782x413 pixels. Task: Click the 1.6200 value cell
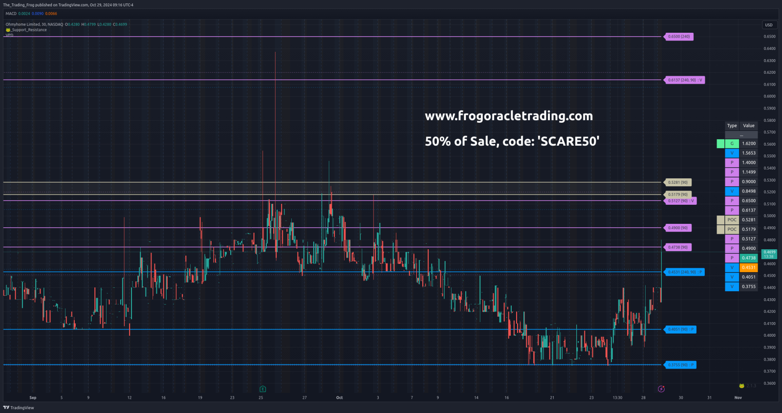point(749,144)
